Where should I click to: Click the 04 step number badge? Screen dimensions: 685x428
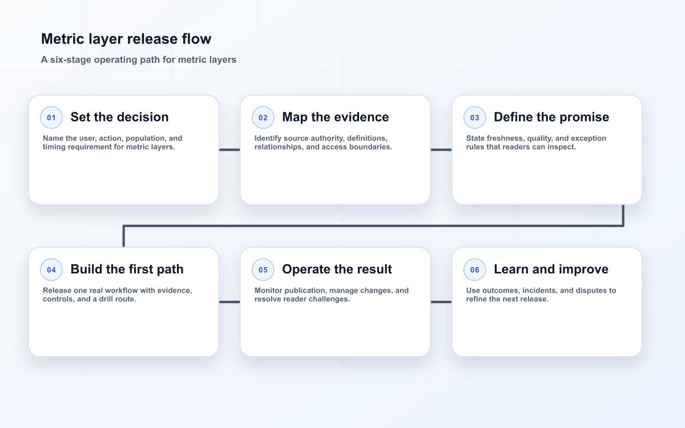pyautogui.click(x=51, y=270)
